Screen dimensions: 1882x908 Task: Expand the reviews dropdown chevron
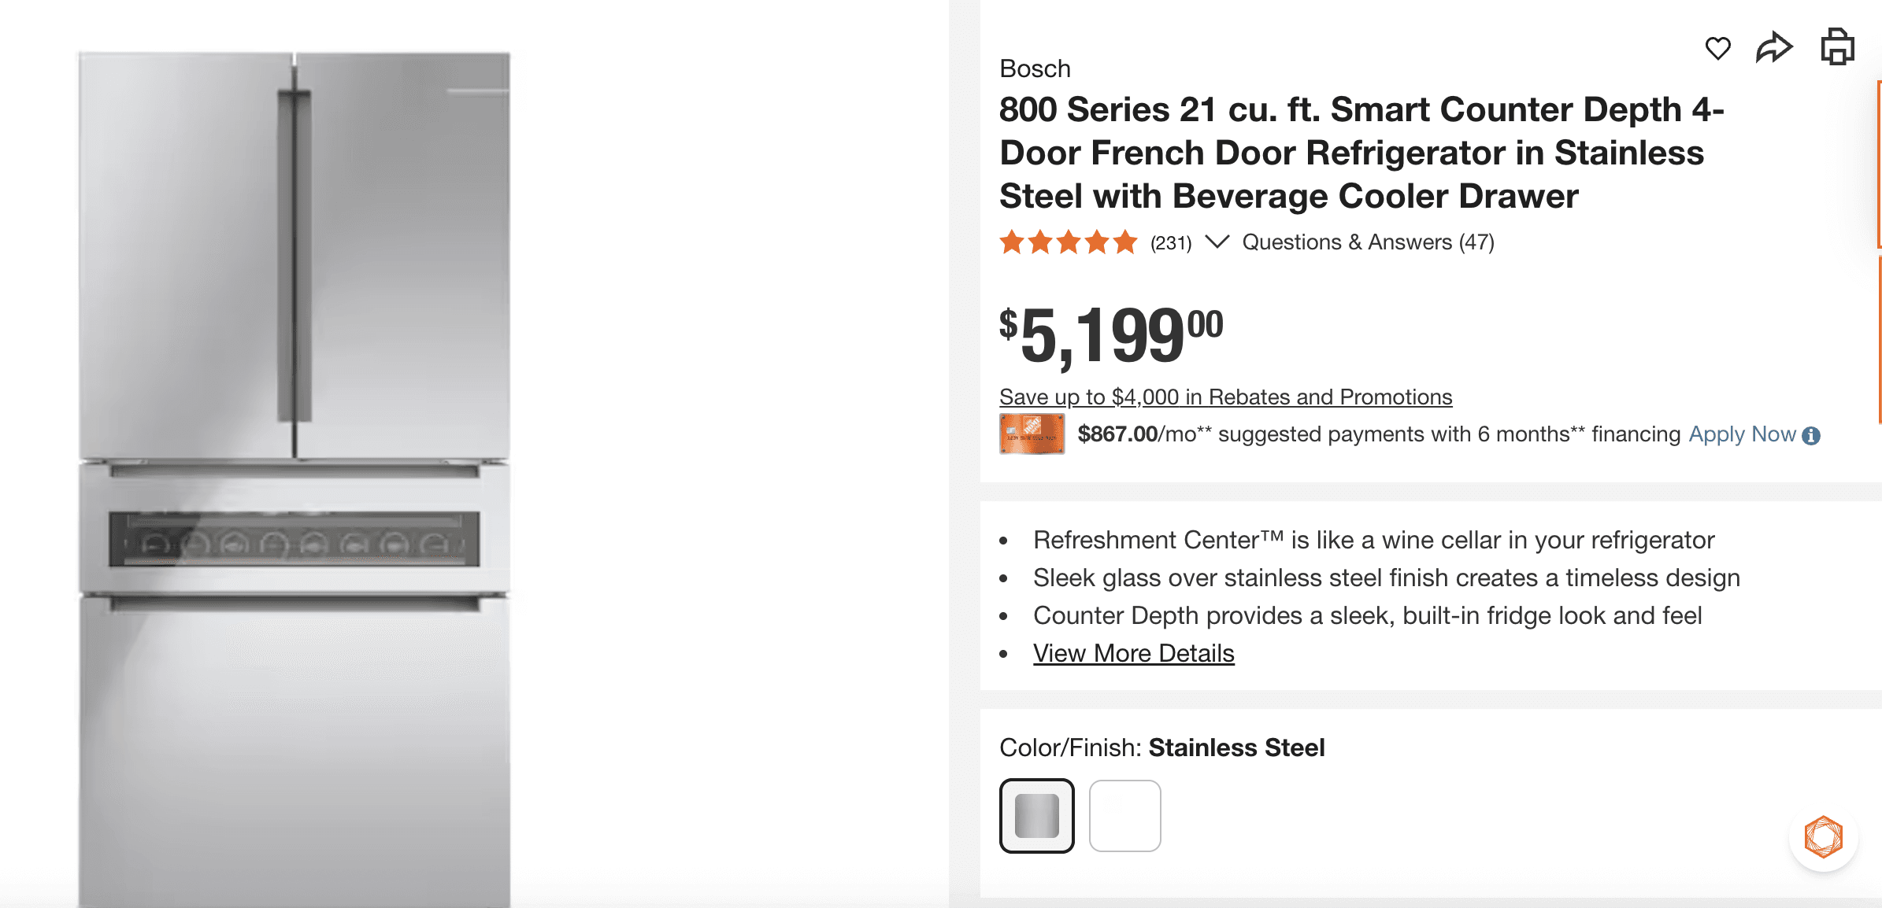(1217, 242)
